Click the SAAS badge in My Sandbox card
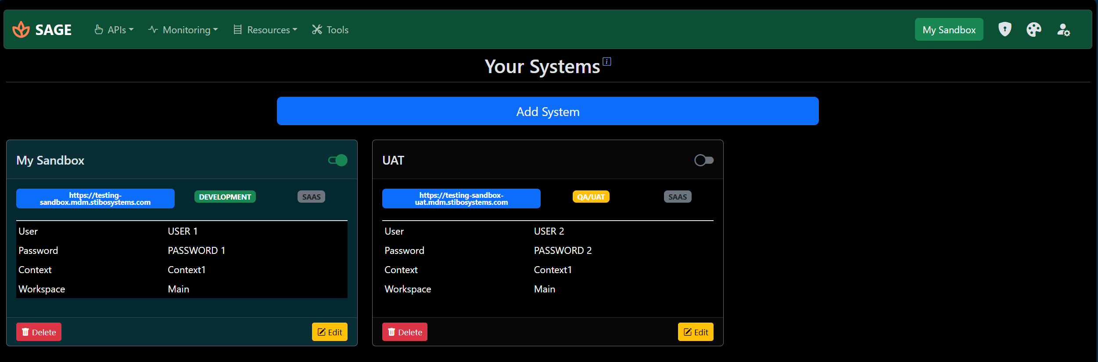The width and height of the screenshot is (1098, 362). point(311,197)
